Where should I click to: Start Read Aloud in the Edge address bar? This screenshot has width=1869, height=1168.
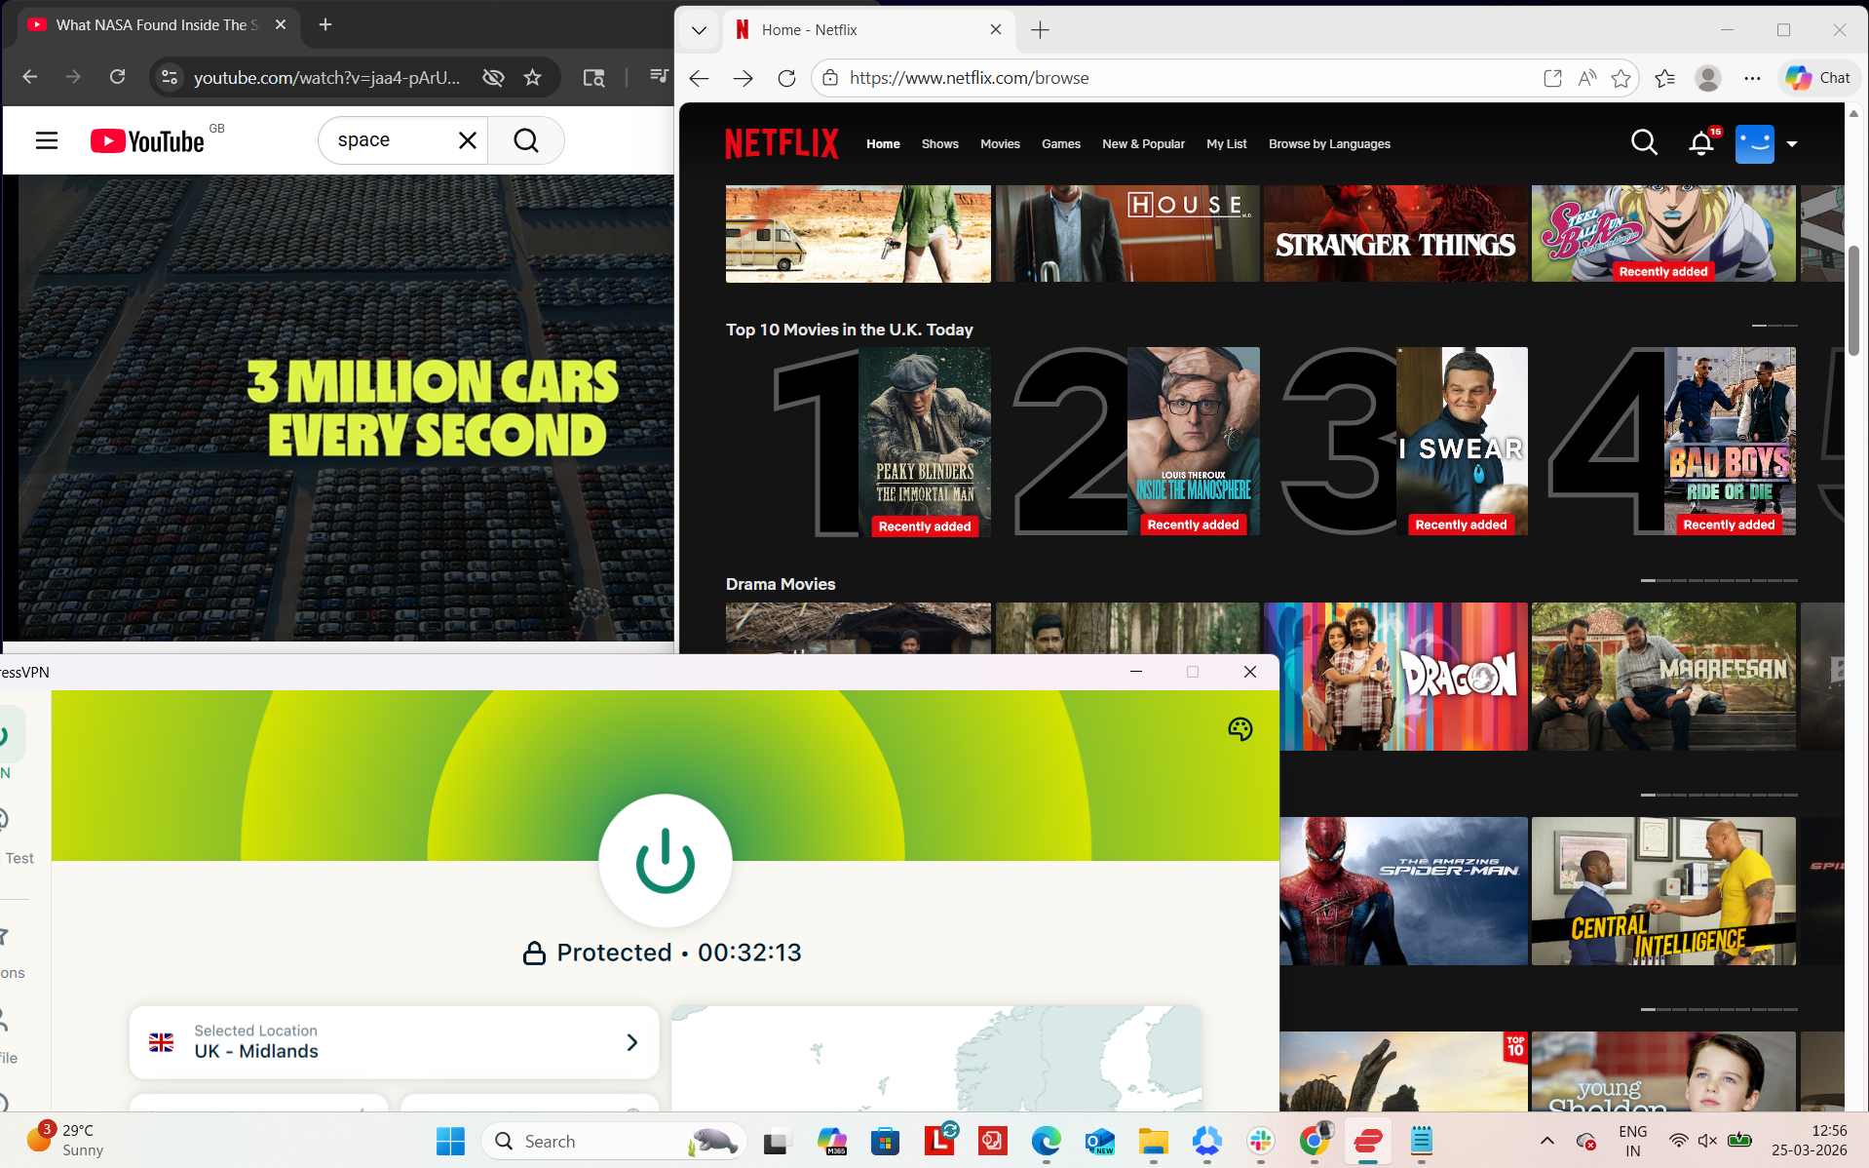1586,78
